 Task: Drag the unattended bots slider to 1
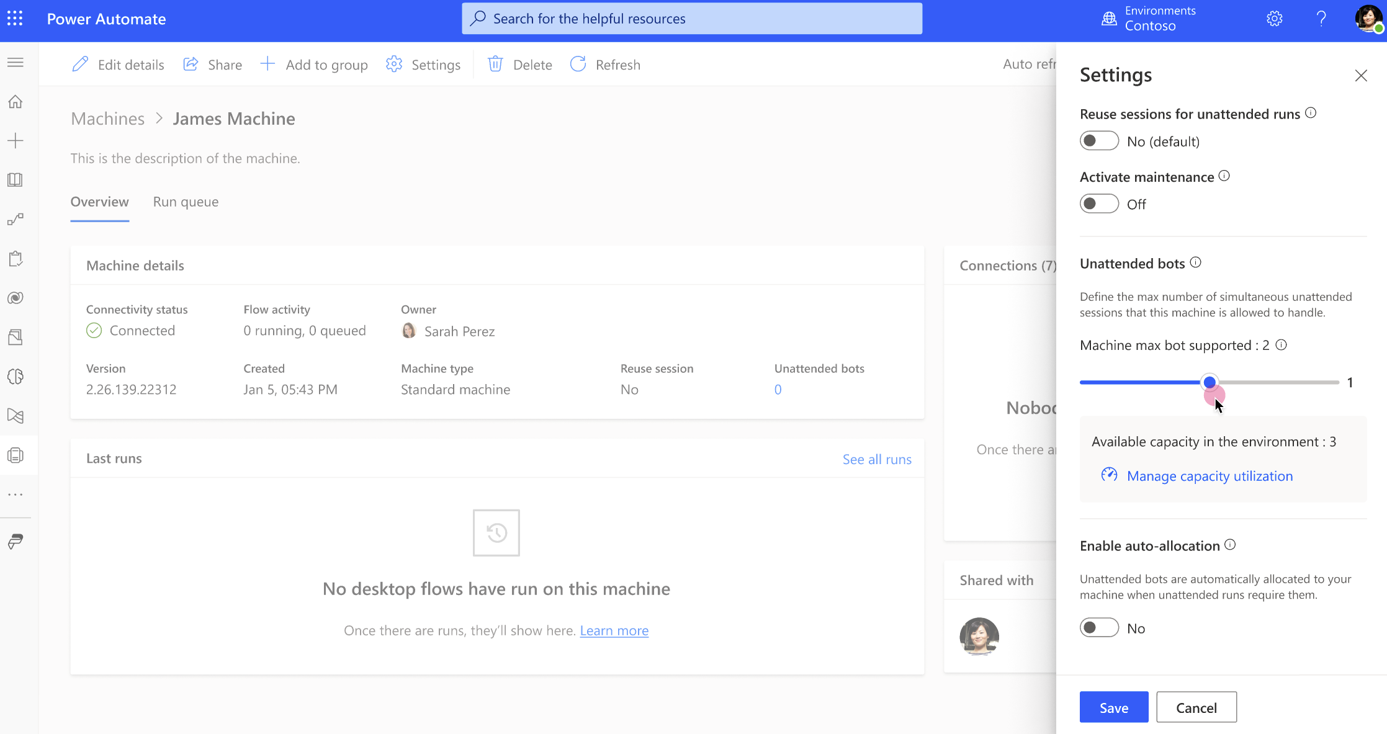click(1210, 382)
